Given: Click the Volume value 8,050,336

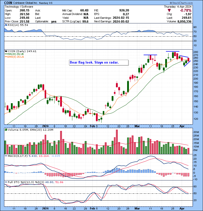Looking at the screenshot, I should [x=184, y=21].
